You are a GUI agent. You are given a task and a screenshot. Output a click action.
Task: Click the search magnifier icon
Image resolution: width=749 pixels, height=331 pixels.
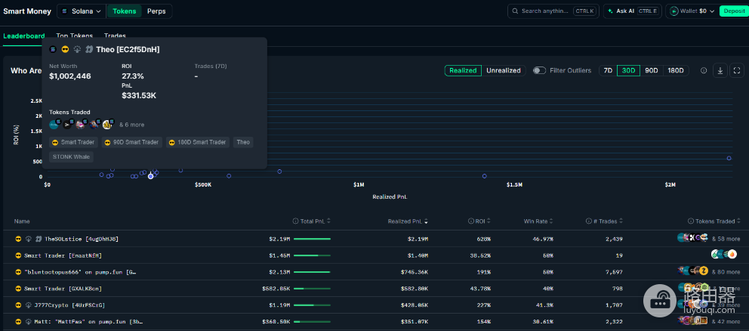pyautogui.click(x=516, y=11)
